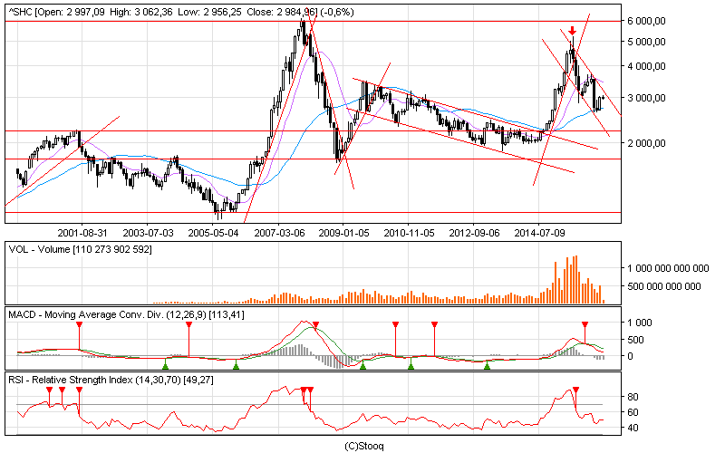
Task: Select the 80 RSI scale label
Action: pyautogui.click(x=633, y=397)
